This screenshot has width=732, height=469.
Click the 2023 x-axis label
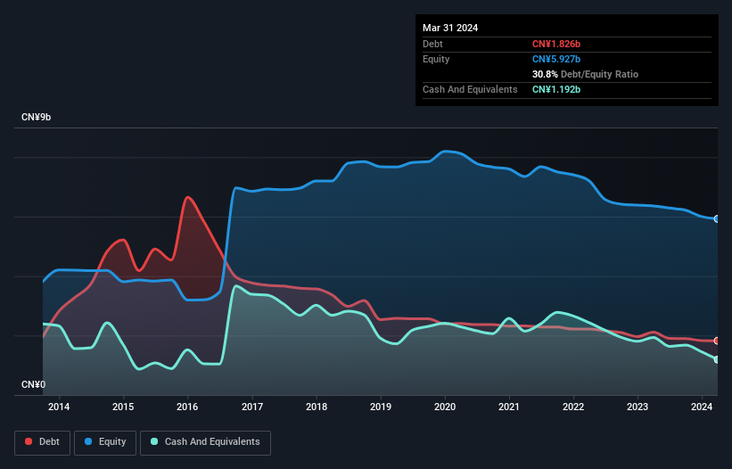(637, 407)
